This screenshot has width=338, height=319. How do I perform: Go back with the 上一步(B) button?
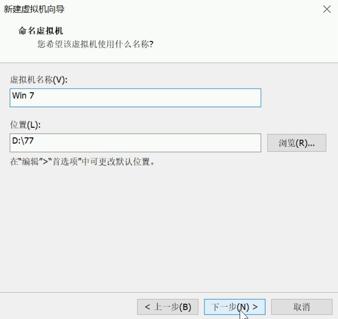point(168,307)
